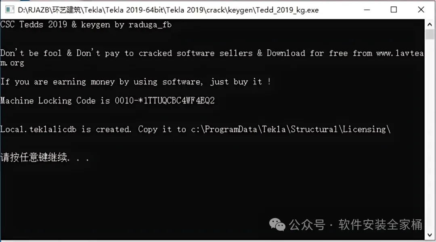
Task: Minimize the Tedd_2019_kg.exe console window
Action: point(367,10)
